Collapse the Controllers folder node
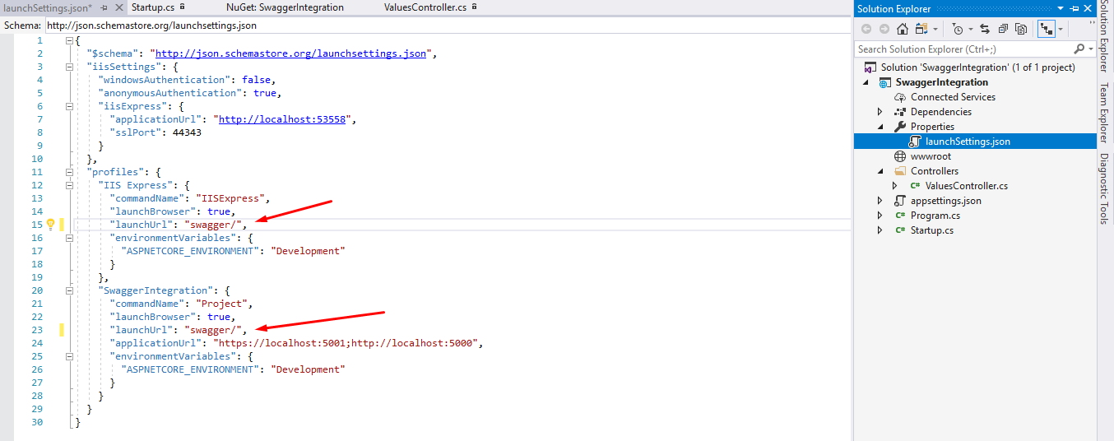Viewport: 1114px width, 441px height. tap(880, 171)
